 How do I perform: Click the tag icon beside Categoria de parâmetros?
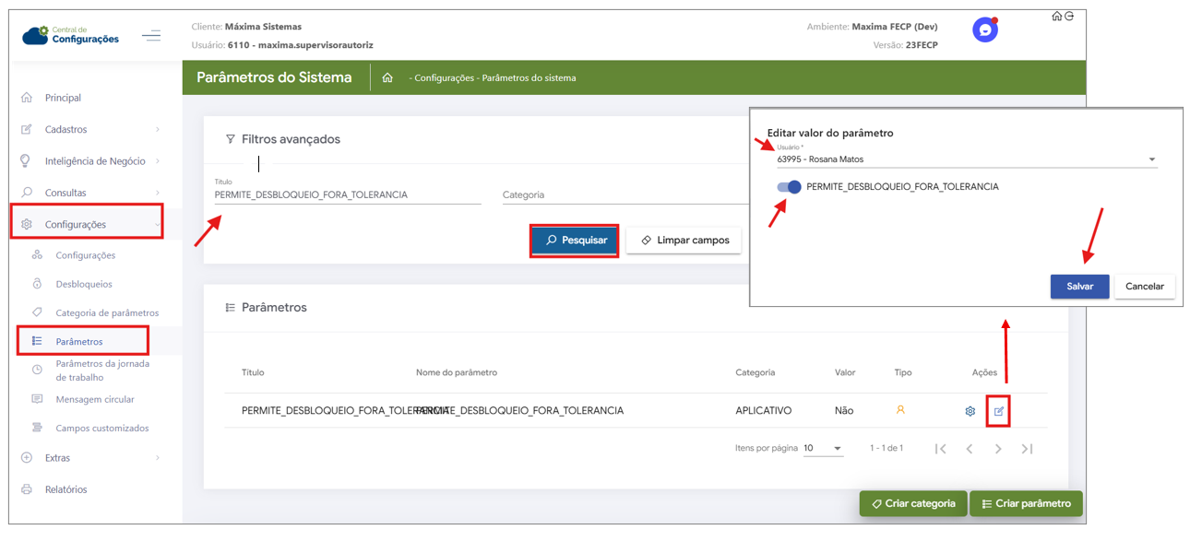pos(37,312)
